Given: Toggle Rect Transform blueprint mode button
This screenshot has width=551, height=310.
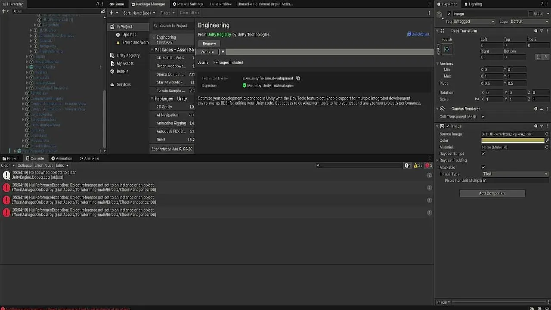Looking at the screenshot, I should tap(539, 57).
